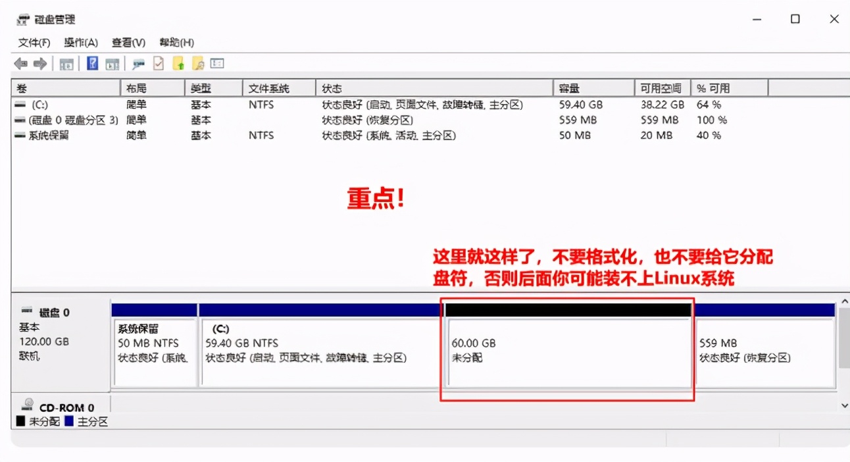The image size is (850, 462).
Task: Click the checkmark document toolbar icon
Action: 158,63
